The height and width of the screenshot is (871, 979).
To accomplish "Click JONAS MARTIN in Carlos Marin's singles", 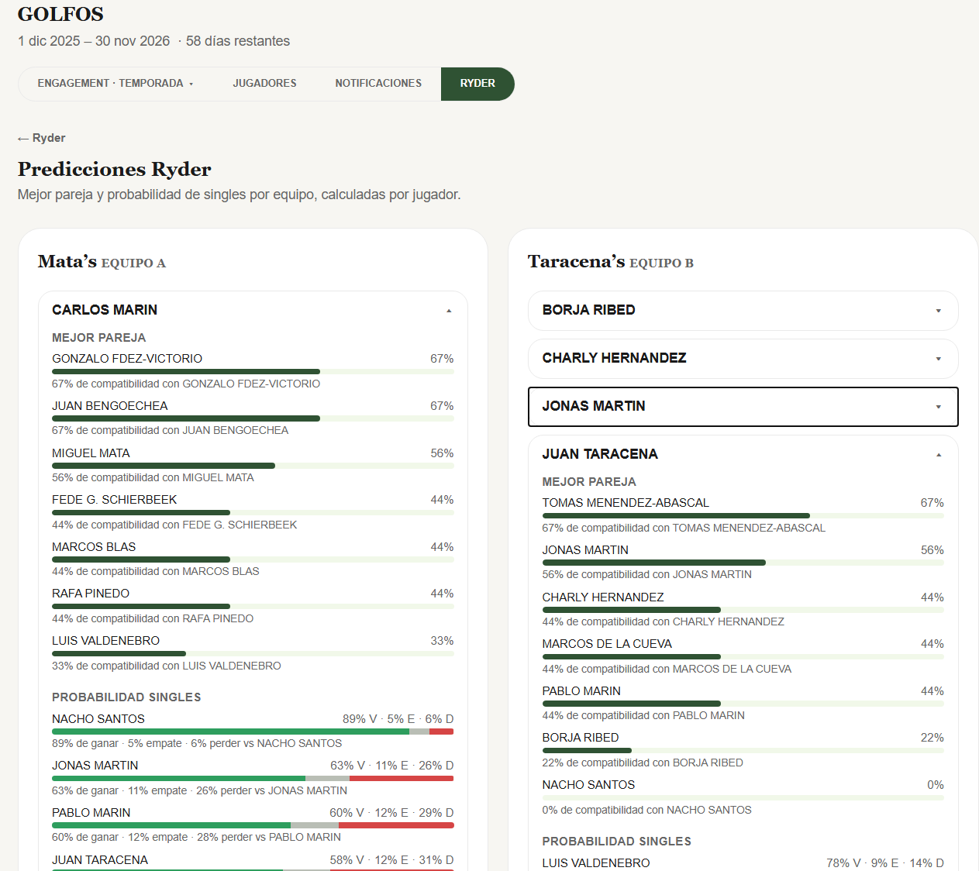I will point(95,766).
